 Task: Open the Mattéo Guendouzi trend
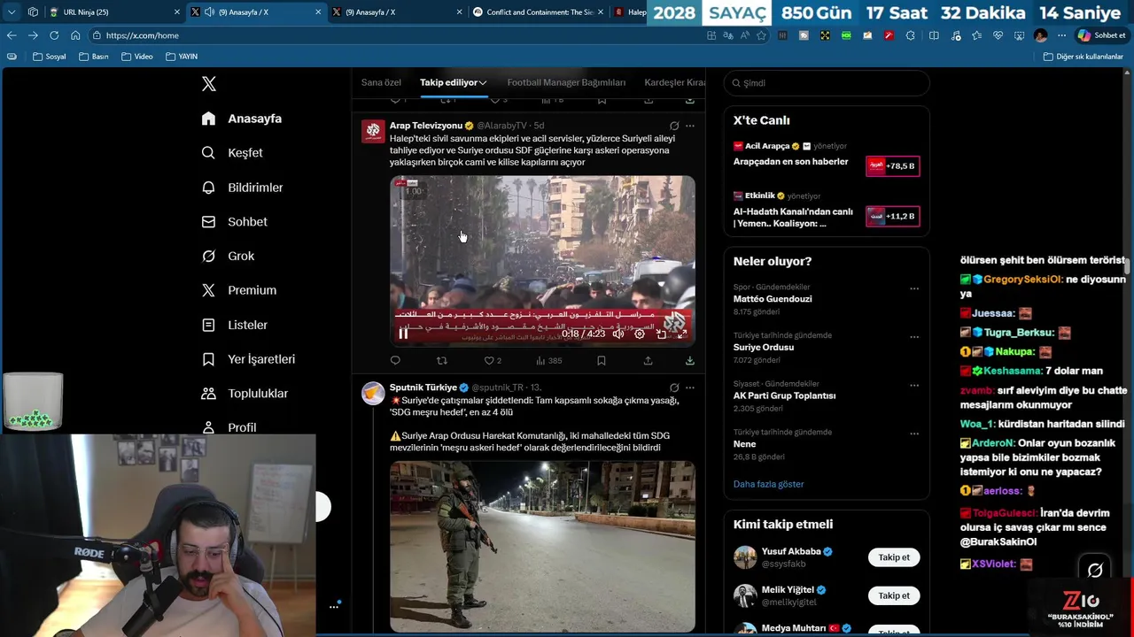click(x=773, y=299)
